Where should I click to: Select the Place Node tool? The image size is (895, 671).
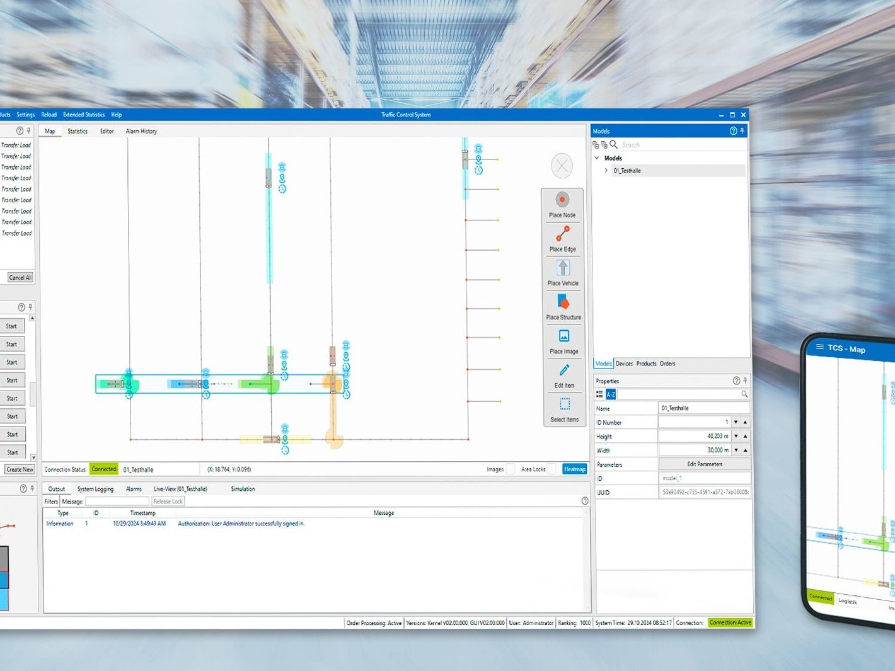tap(562, 205)
